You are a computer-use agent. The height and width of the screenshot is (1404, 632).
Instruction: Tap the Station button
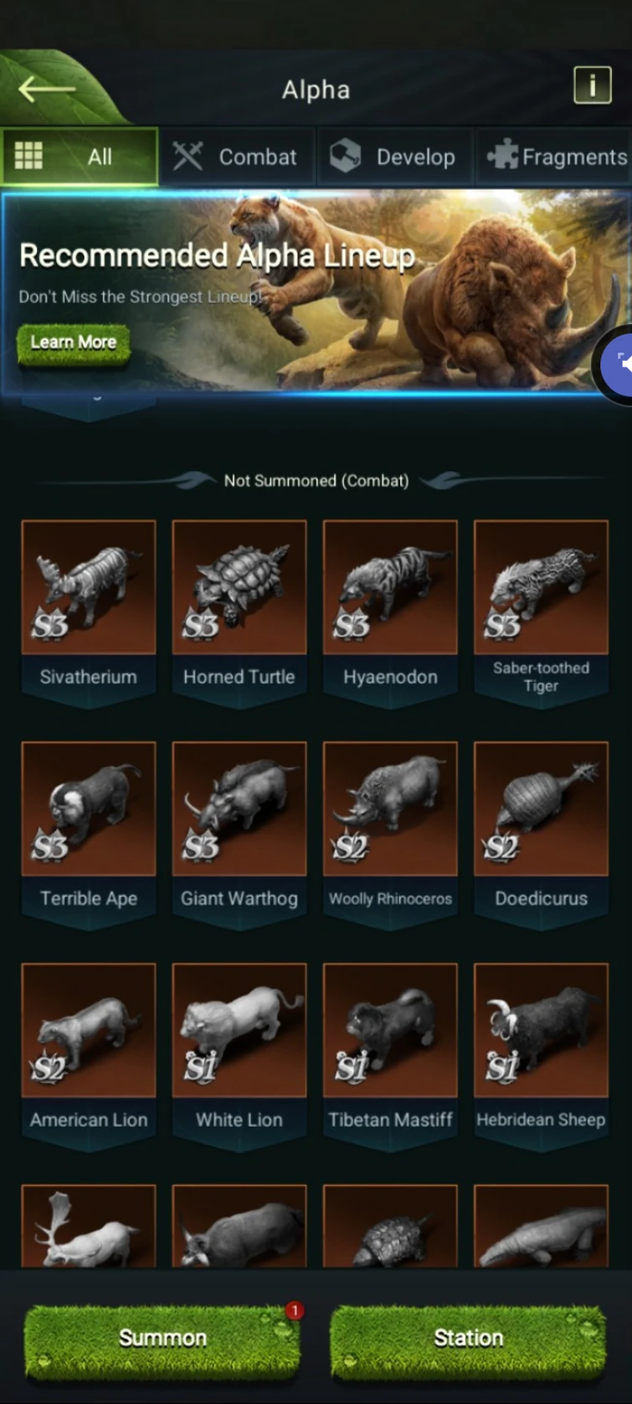tap(468, 1338)
